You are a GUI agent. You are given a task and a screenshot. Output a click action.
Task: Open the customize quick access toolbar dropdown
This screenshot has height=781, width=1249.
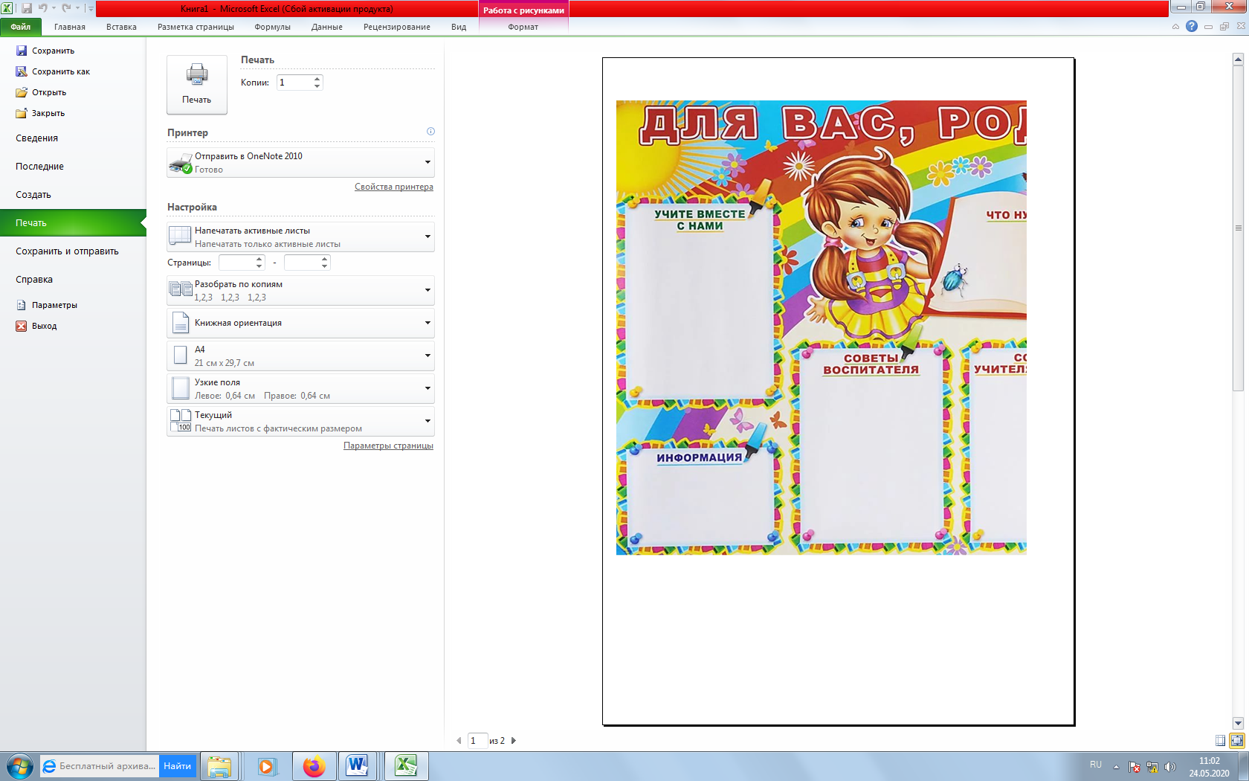pos(91,9)
